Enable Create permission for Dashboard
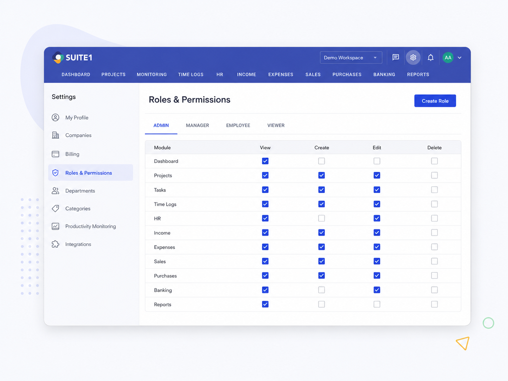The height and width of the screenshot is (381, 508). click(x=321, y=161)
